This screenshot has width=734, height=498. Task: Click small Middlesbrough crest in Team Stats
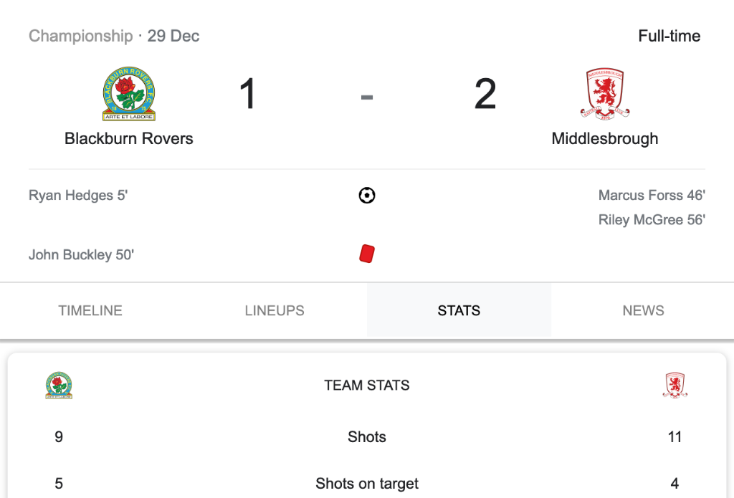675,386
